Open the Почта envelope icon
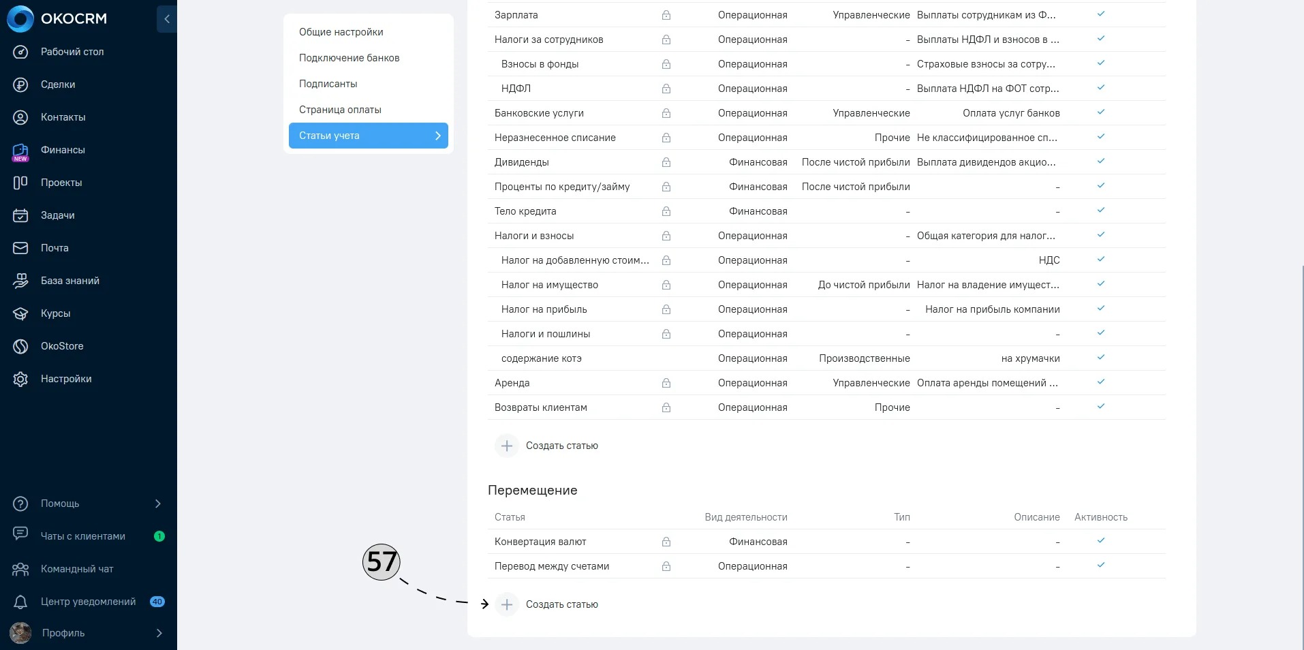Screen dimensions: 1304x650 pyautogui.click(x=20, y=248)
